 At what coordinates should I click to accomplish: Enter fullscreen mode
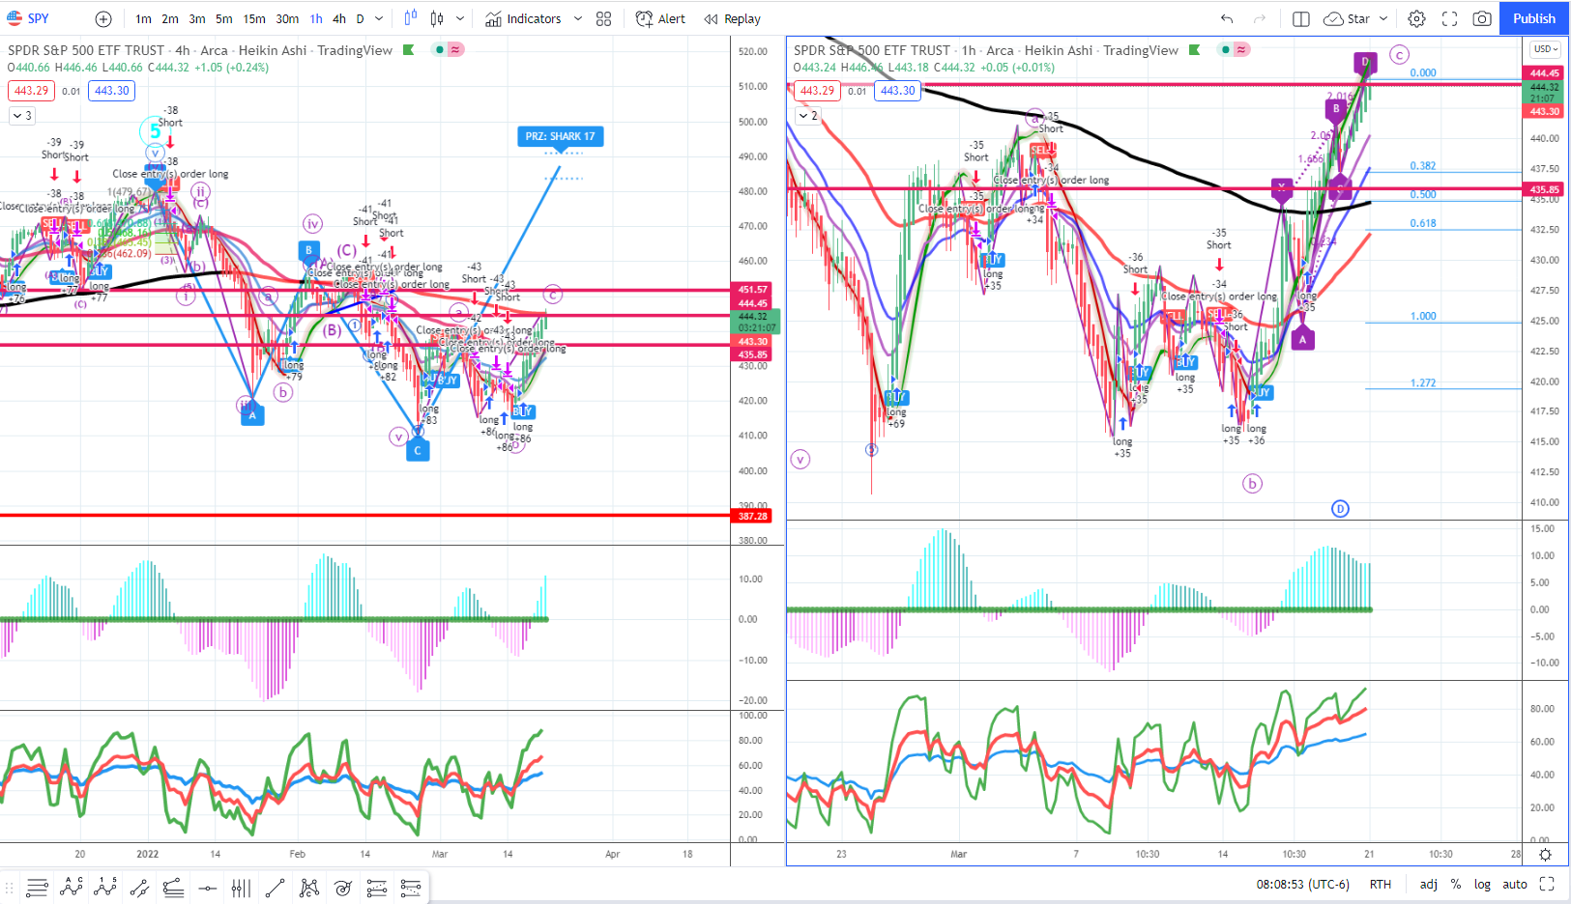1449,18
